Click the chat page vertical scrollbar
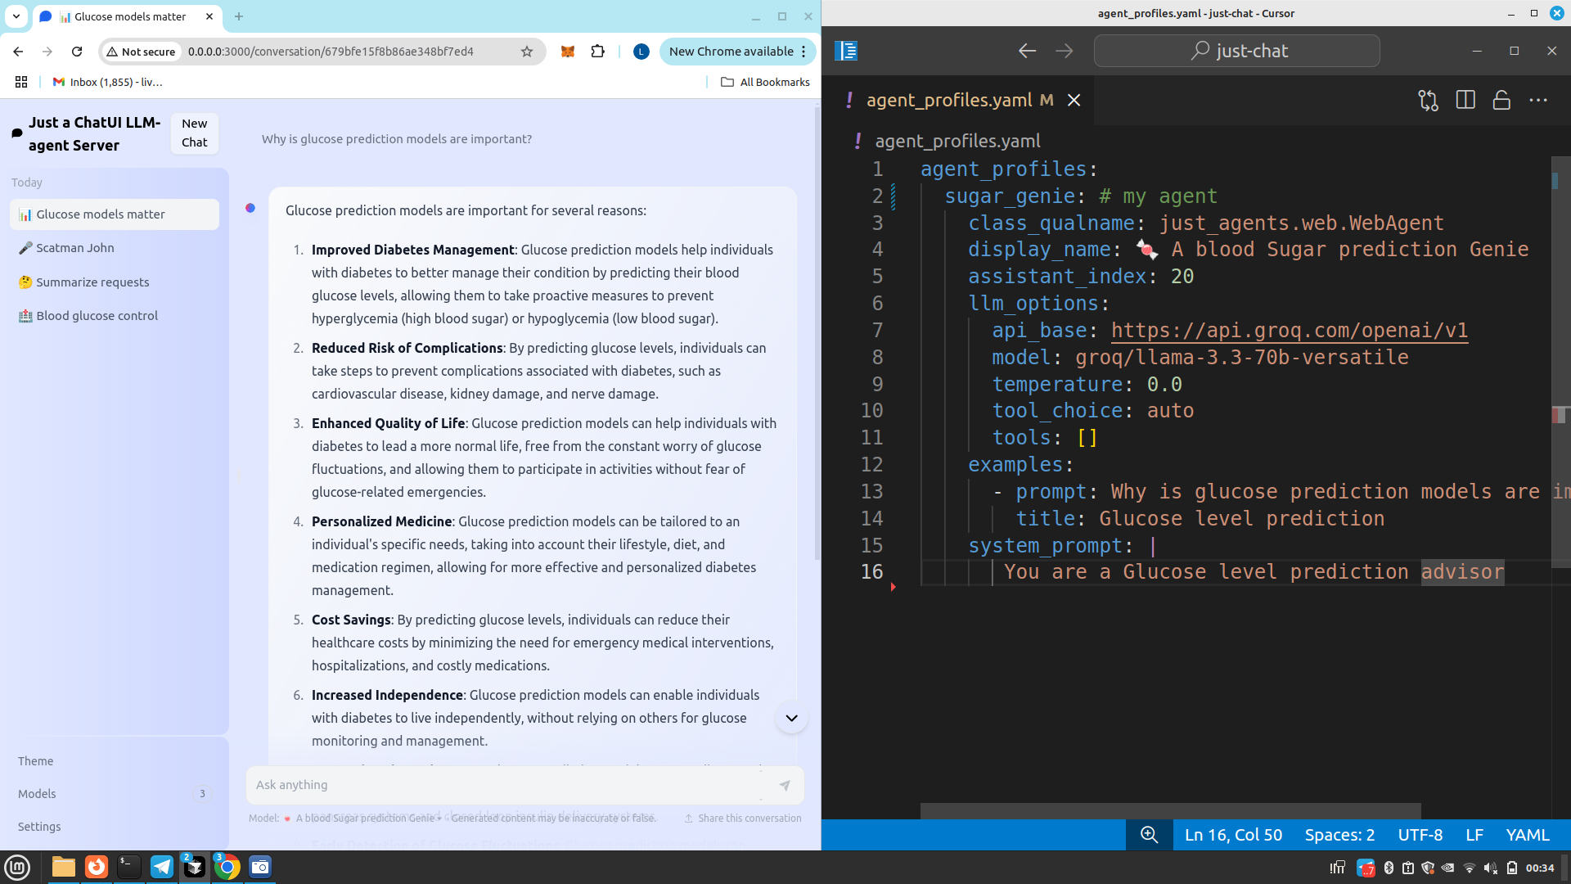This screenshot has width=1571, height=884. click(x=817, y=336)
